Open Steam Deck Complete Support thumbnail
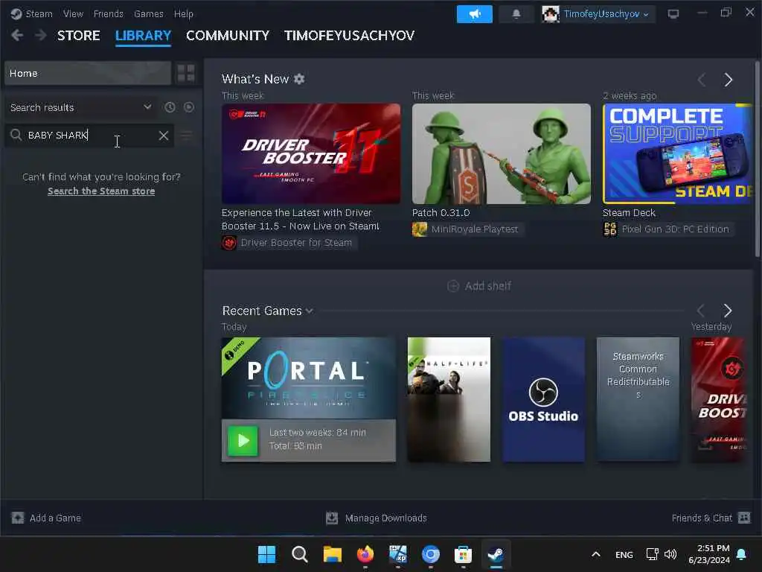The height and width of the screenshot is (572, 762). [x=677, y=153]
